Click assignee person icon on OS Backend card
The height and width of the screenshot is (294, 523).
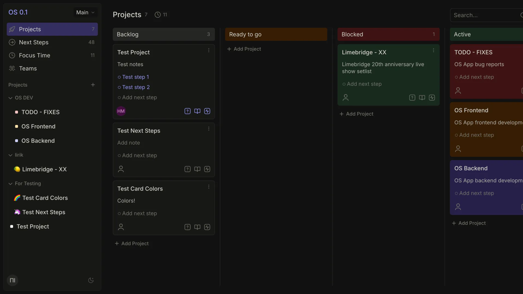pyautogui.click(x=458, y=207)
